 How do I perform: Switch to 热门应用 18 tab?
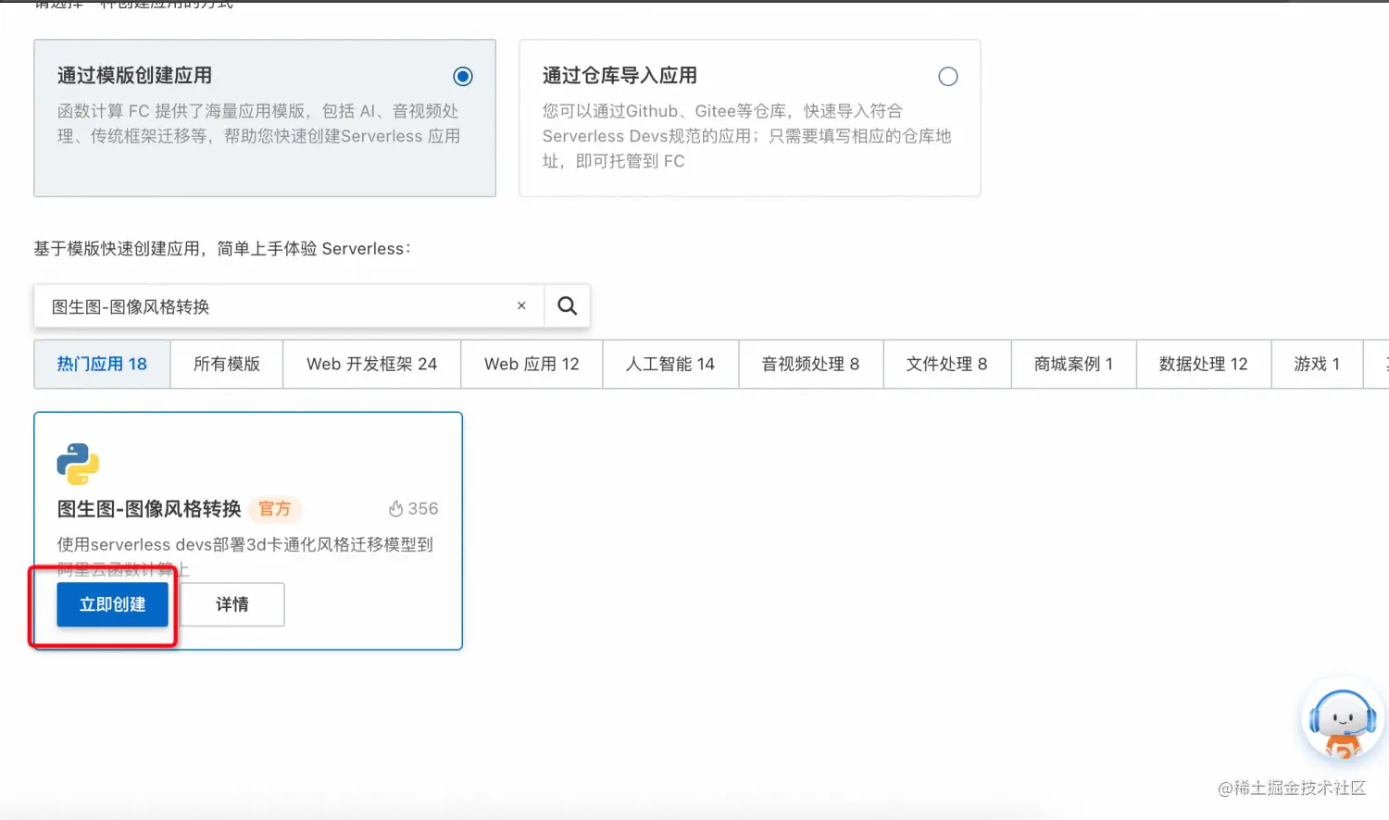coord(102,364)
